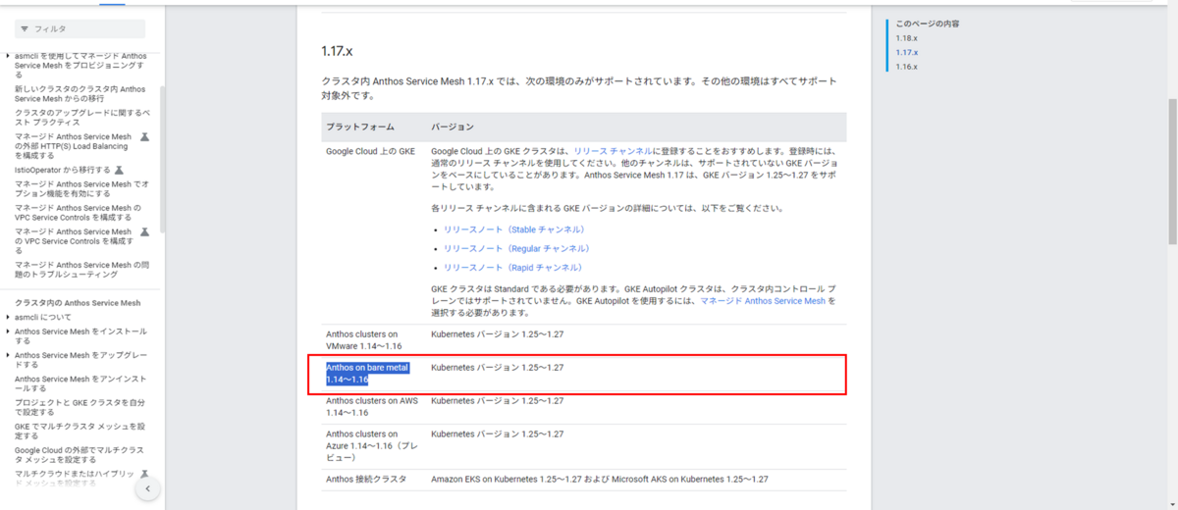Screen dimensions: 1178x510
Task: Click the preview flask icon beside second VPC Service Controls item
Action: [144, 232]
